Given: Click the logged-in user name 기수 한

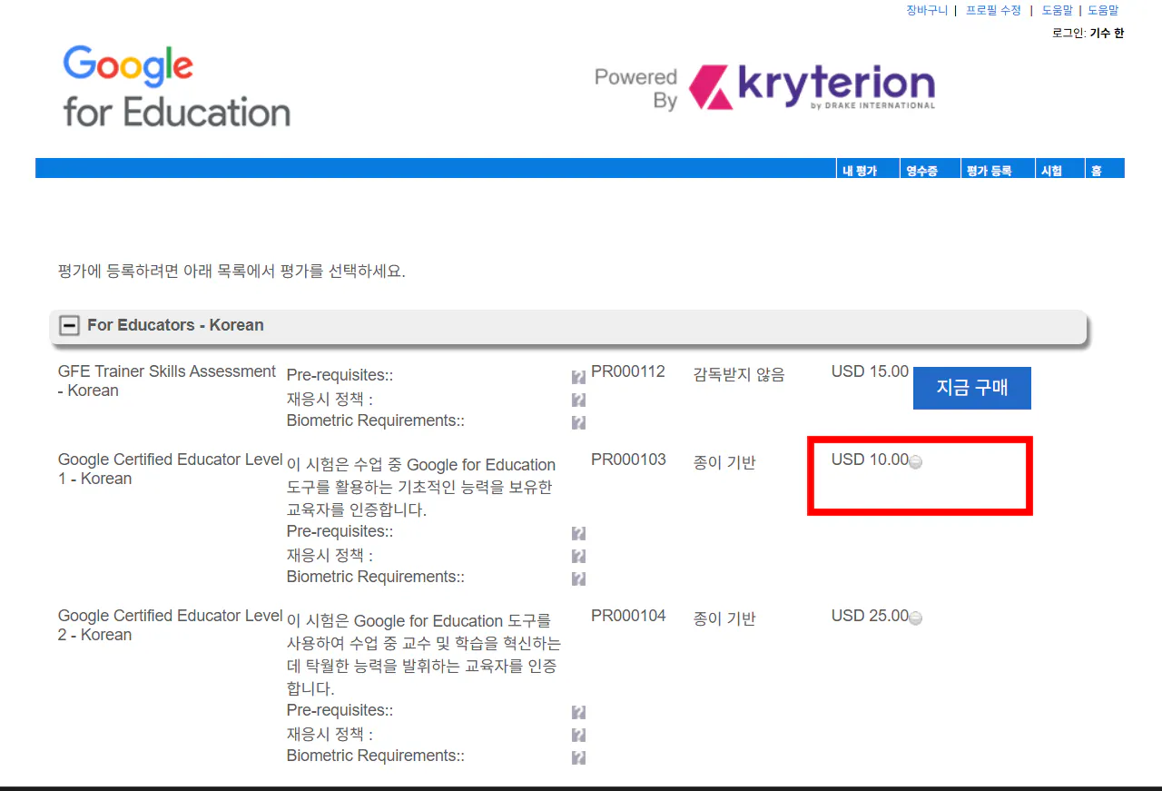Looking at the screenshot, I should [1107, 33].
